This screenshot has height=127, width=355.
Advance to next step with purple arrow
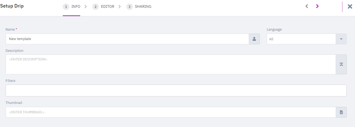(x=317, y=6)
